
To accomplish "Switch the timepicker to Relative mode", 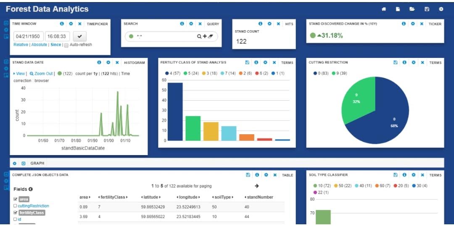I will click(21, 45).
